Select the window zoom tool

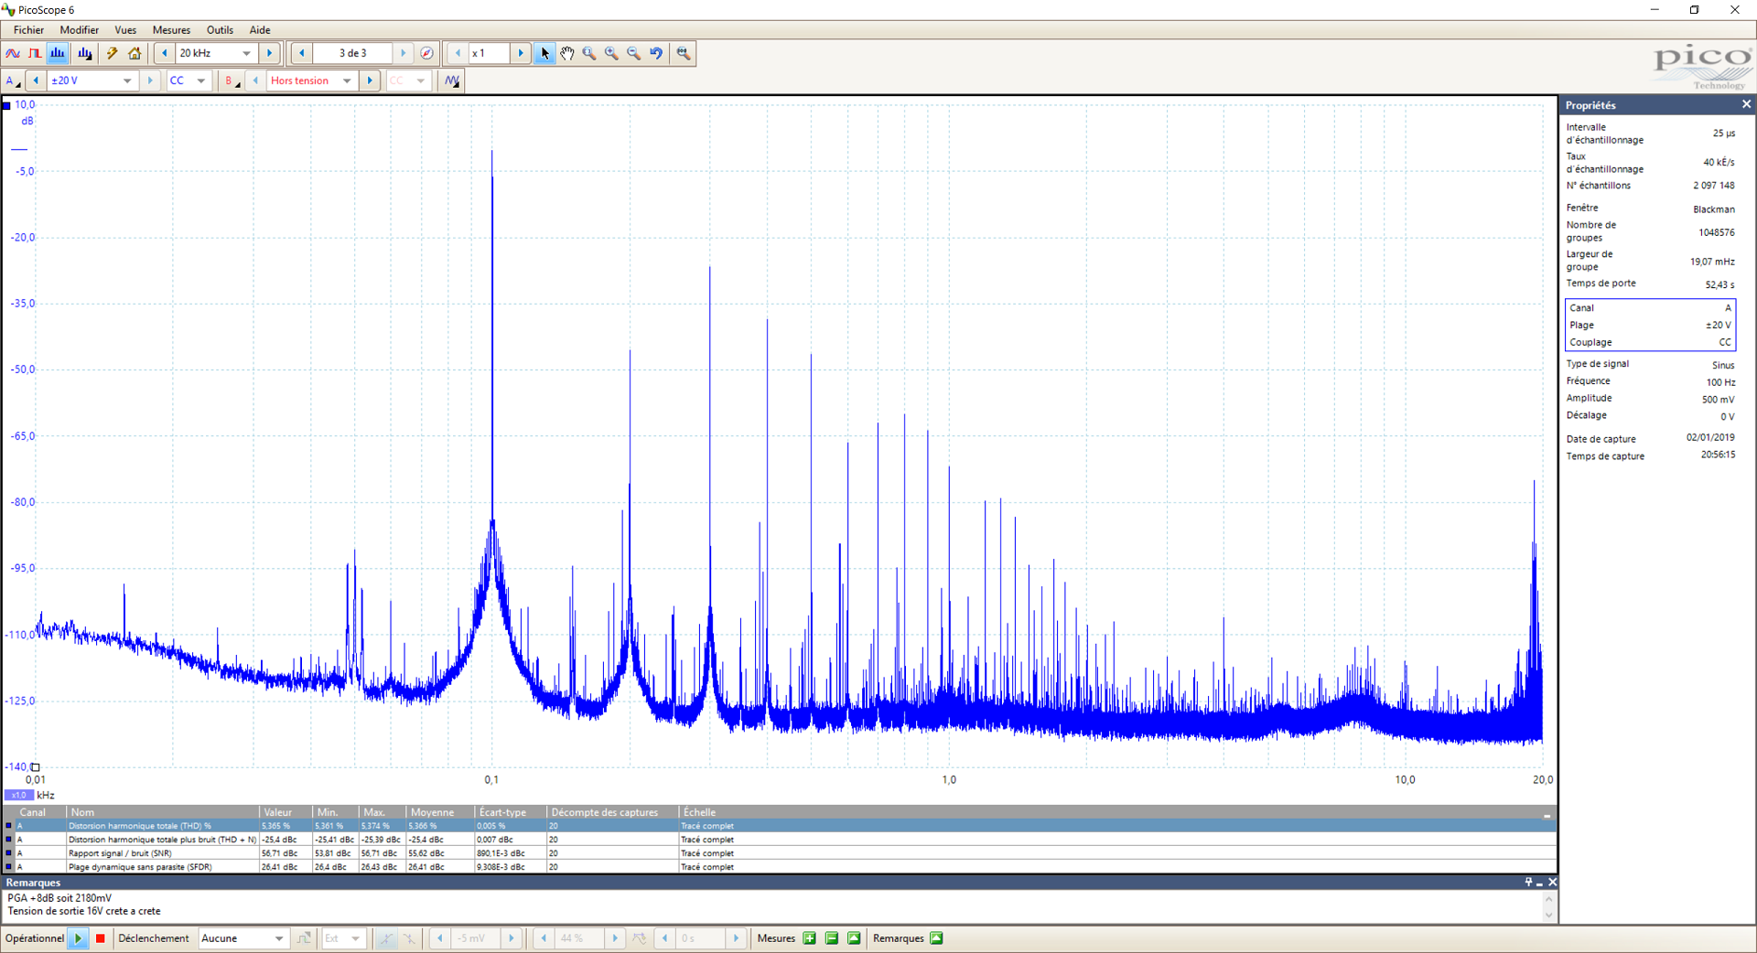point(589,53)
